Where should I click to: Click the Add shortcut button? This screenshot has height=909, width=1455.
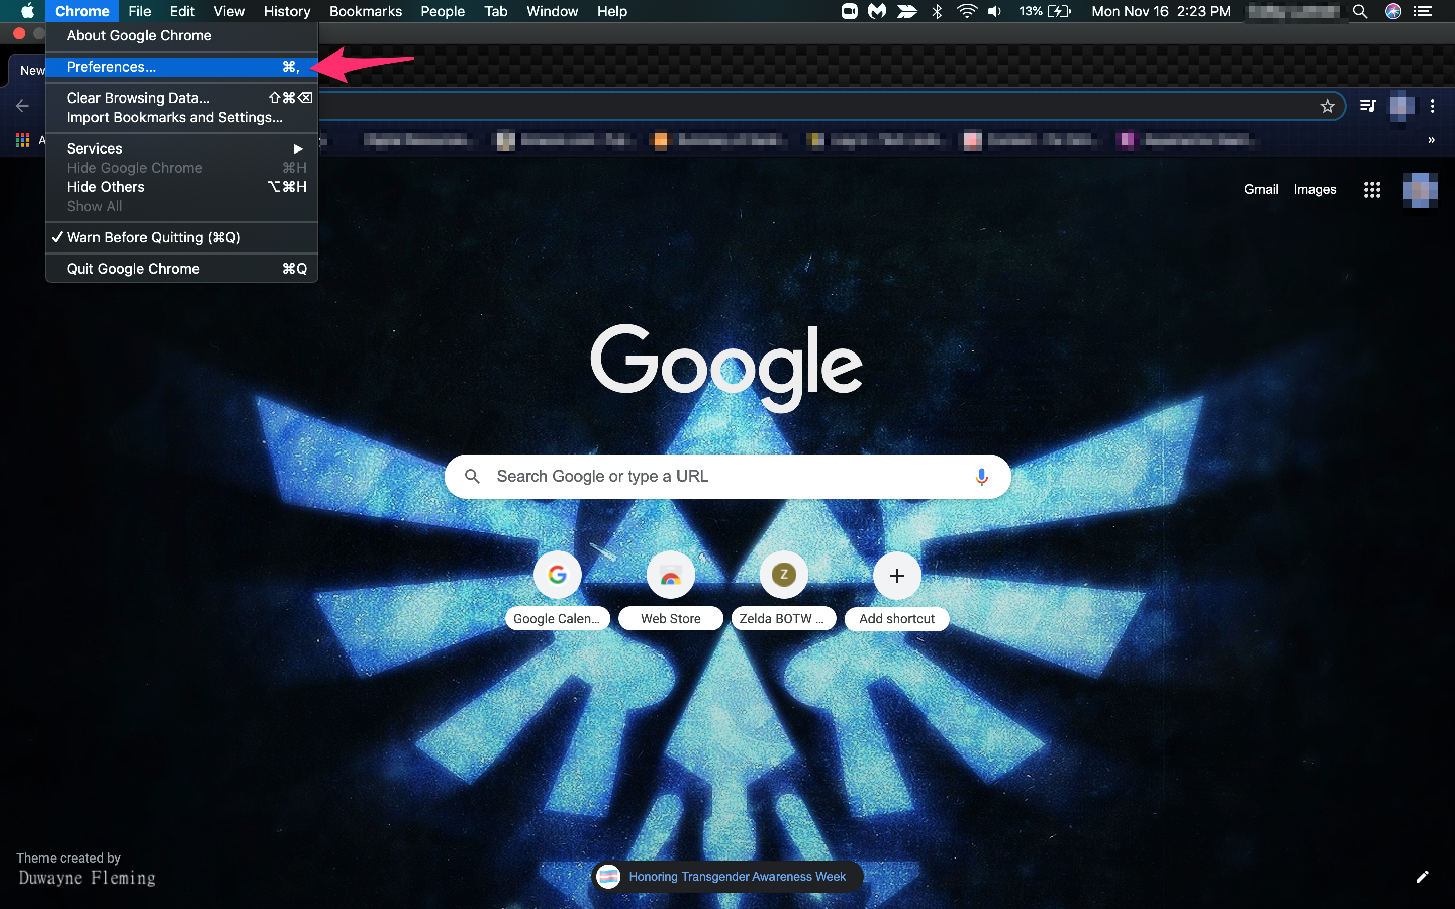point(896,575)
